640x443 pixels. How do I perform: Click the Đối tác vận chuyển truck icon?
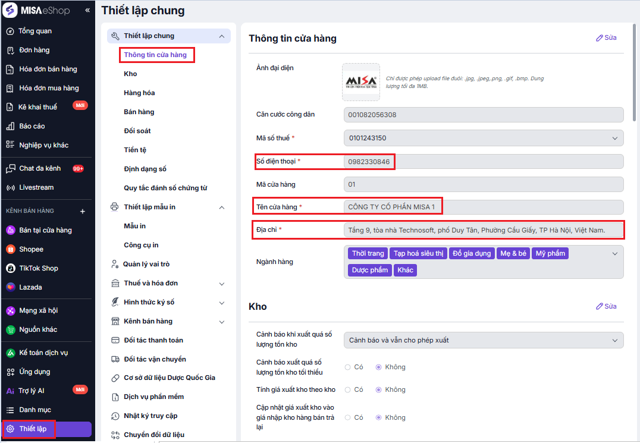(x=115, y=359)
